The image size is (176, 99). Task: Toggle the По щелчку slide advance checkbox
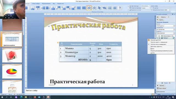pos(152,8)
